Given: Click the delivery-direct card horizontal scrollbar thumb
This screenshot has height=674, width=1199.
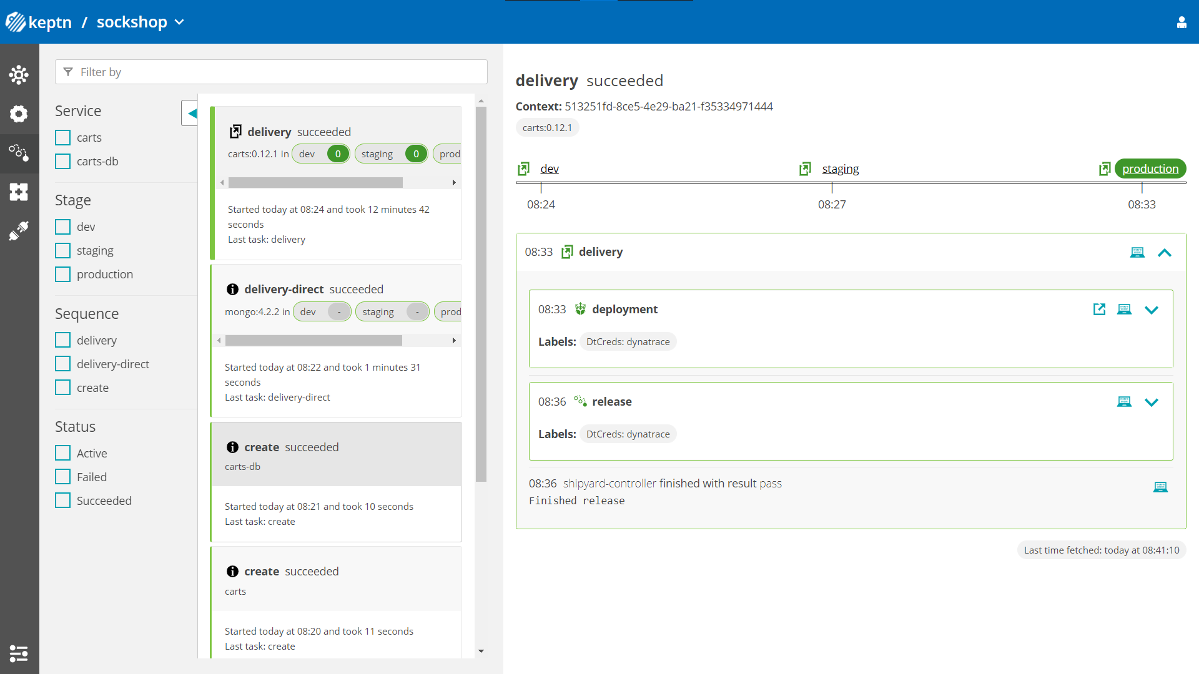Looking at the screenshot, I should [x=313, y=341].
